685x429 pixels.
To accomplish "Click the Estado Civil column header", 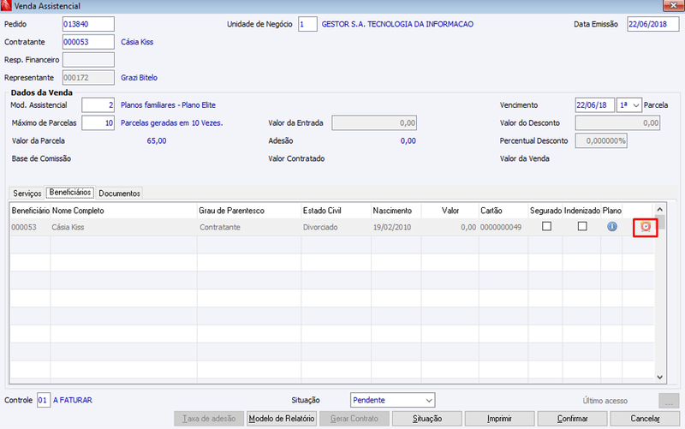I will click(336, 211).
